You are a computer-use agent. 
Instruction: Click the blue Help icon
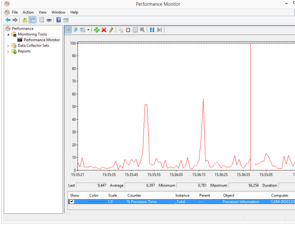click(x=58, y=20)
